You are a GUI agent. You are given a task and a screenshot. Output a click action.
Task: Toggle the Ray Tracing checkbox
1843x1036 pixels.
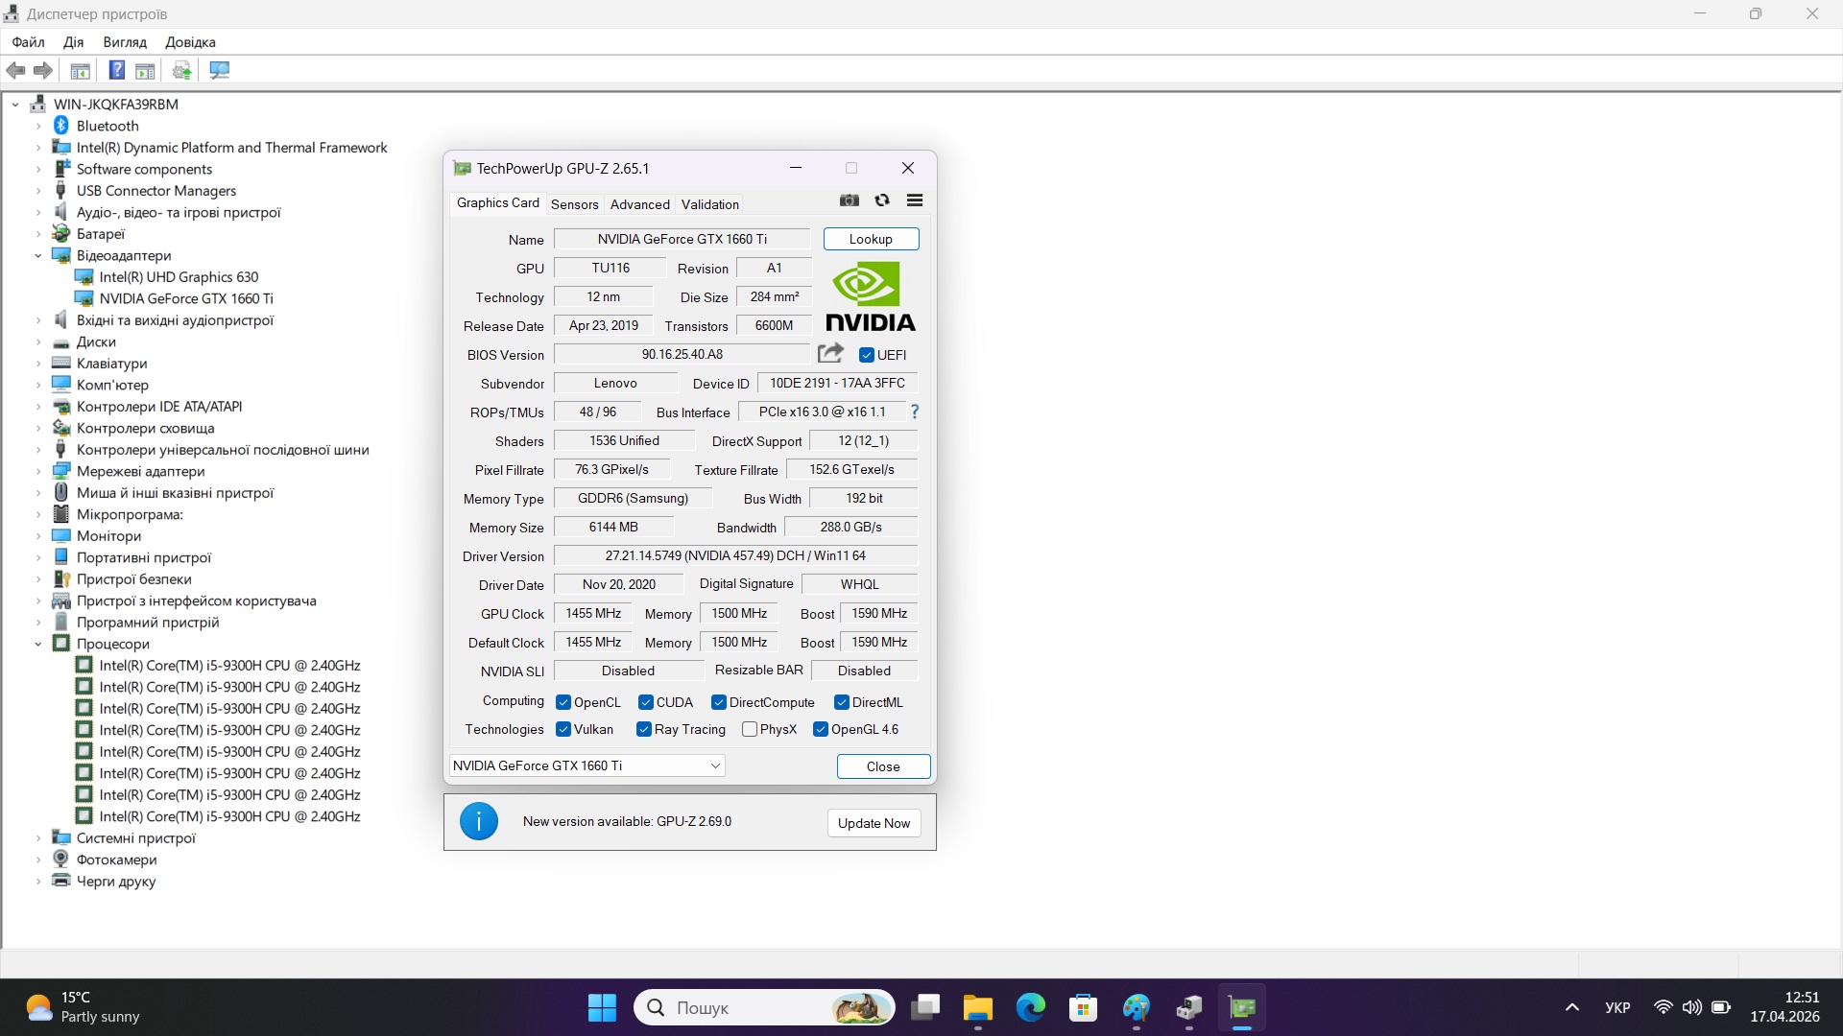643,729
